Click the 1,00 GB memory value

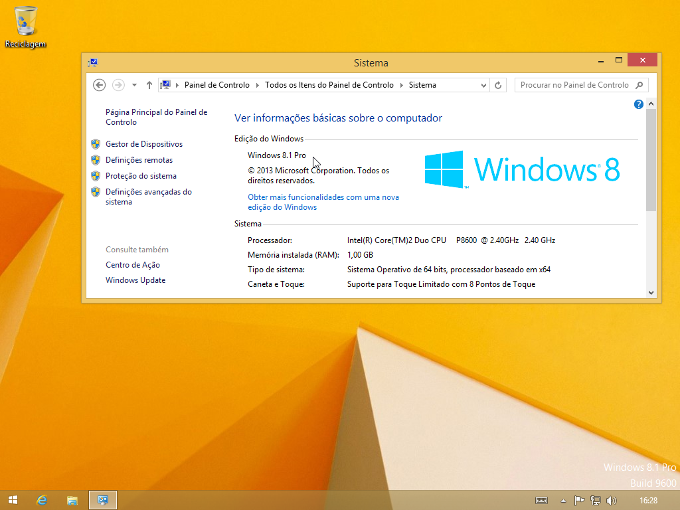pyautogui.click(x=360, y=255)
